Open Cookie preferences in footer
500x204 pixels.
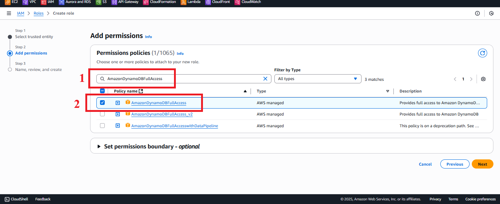(480, 199)
